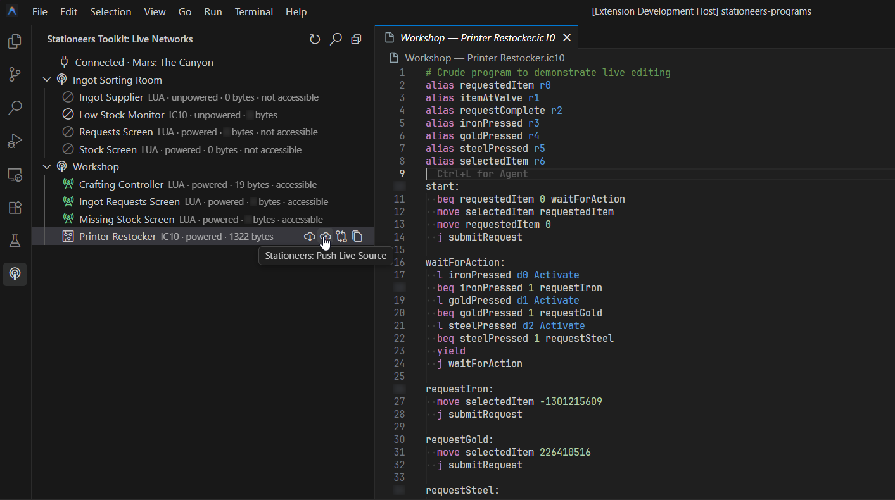The width and height of the screenshot is (895, 500).
Task: Click the breadcrumb Workshop — Printer Restocker.ic10
Action: click(485, 58)
